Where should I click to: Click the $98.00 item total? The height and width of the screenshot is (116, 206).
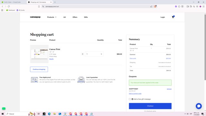(119, 54)
